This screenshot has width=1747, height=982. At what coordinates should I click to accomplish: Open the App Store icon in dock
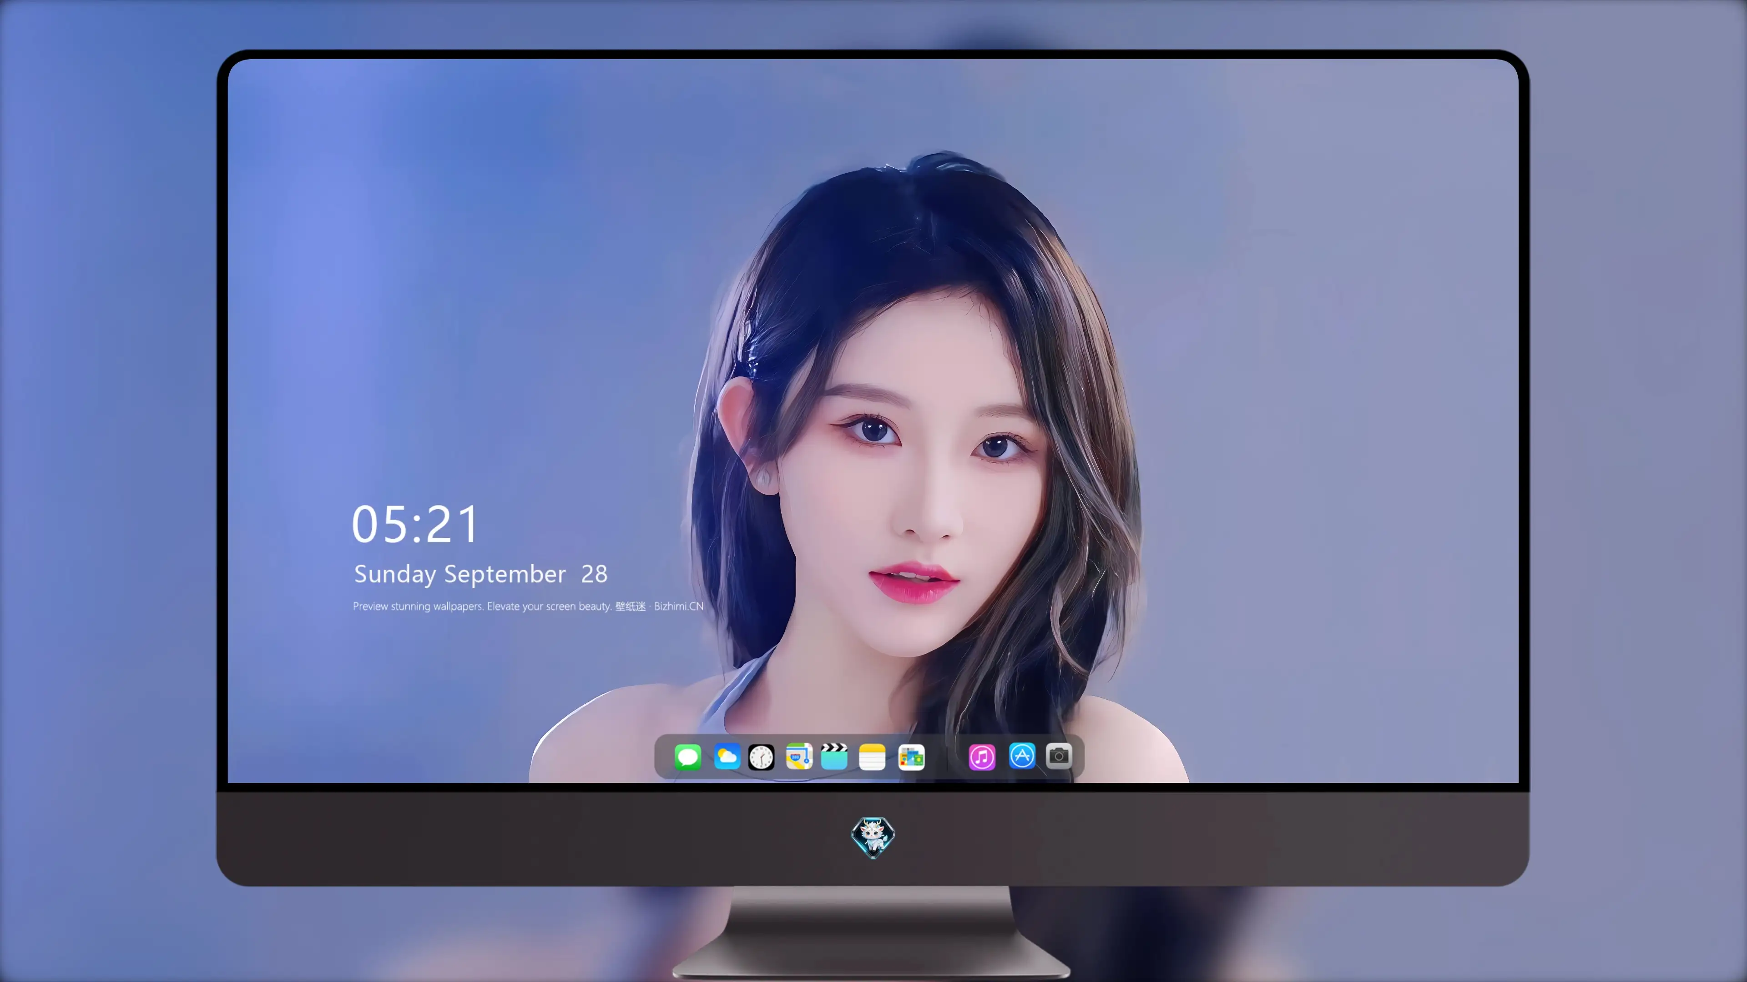[1022, 756]
